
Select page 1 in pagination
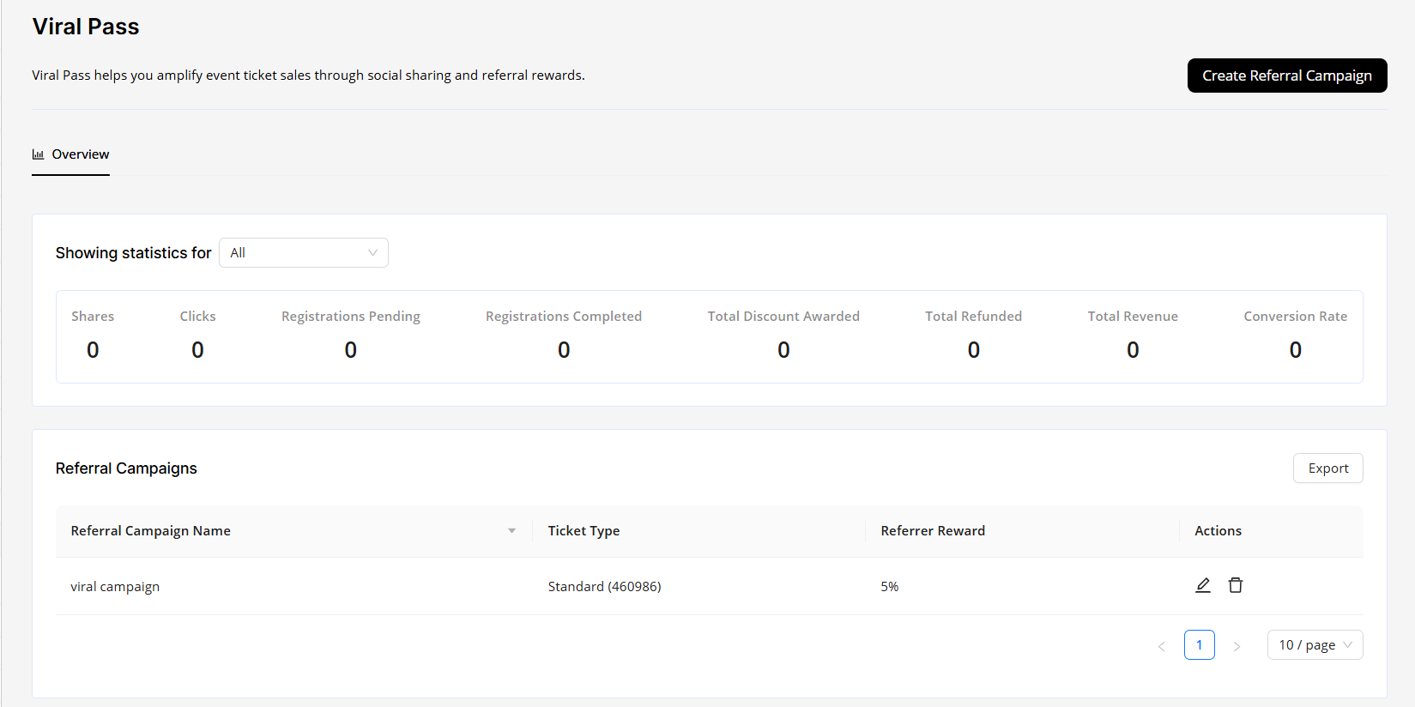tap(1200, 645)
